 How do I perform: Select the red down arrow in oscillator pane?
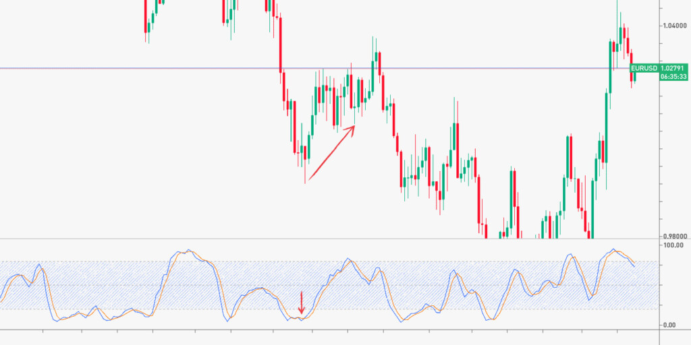[302, 303]
